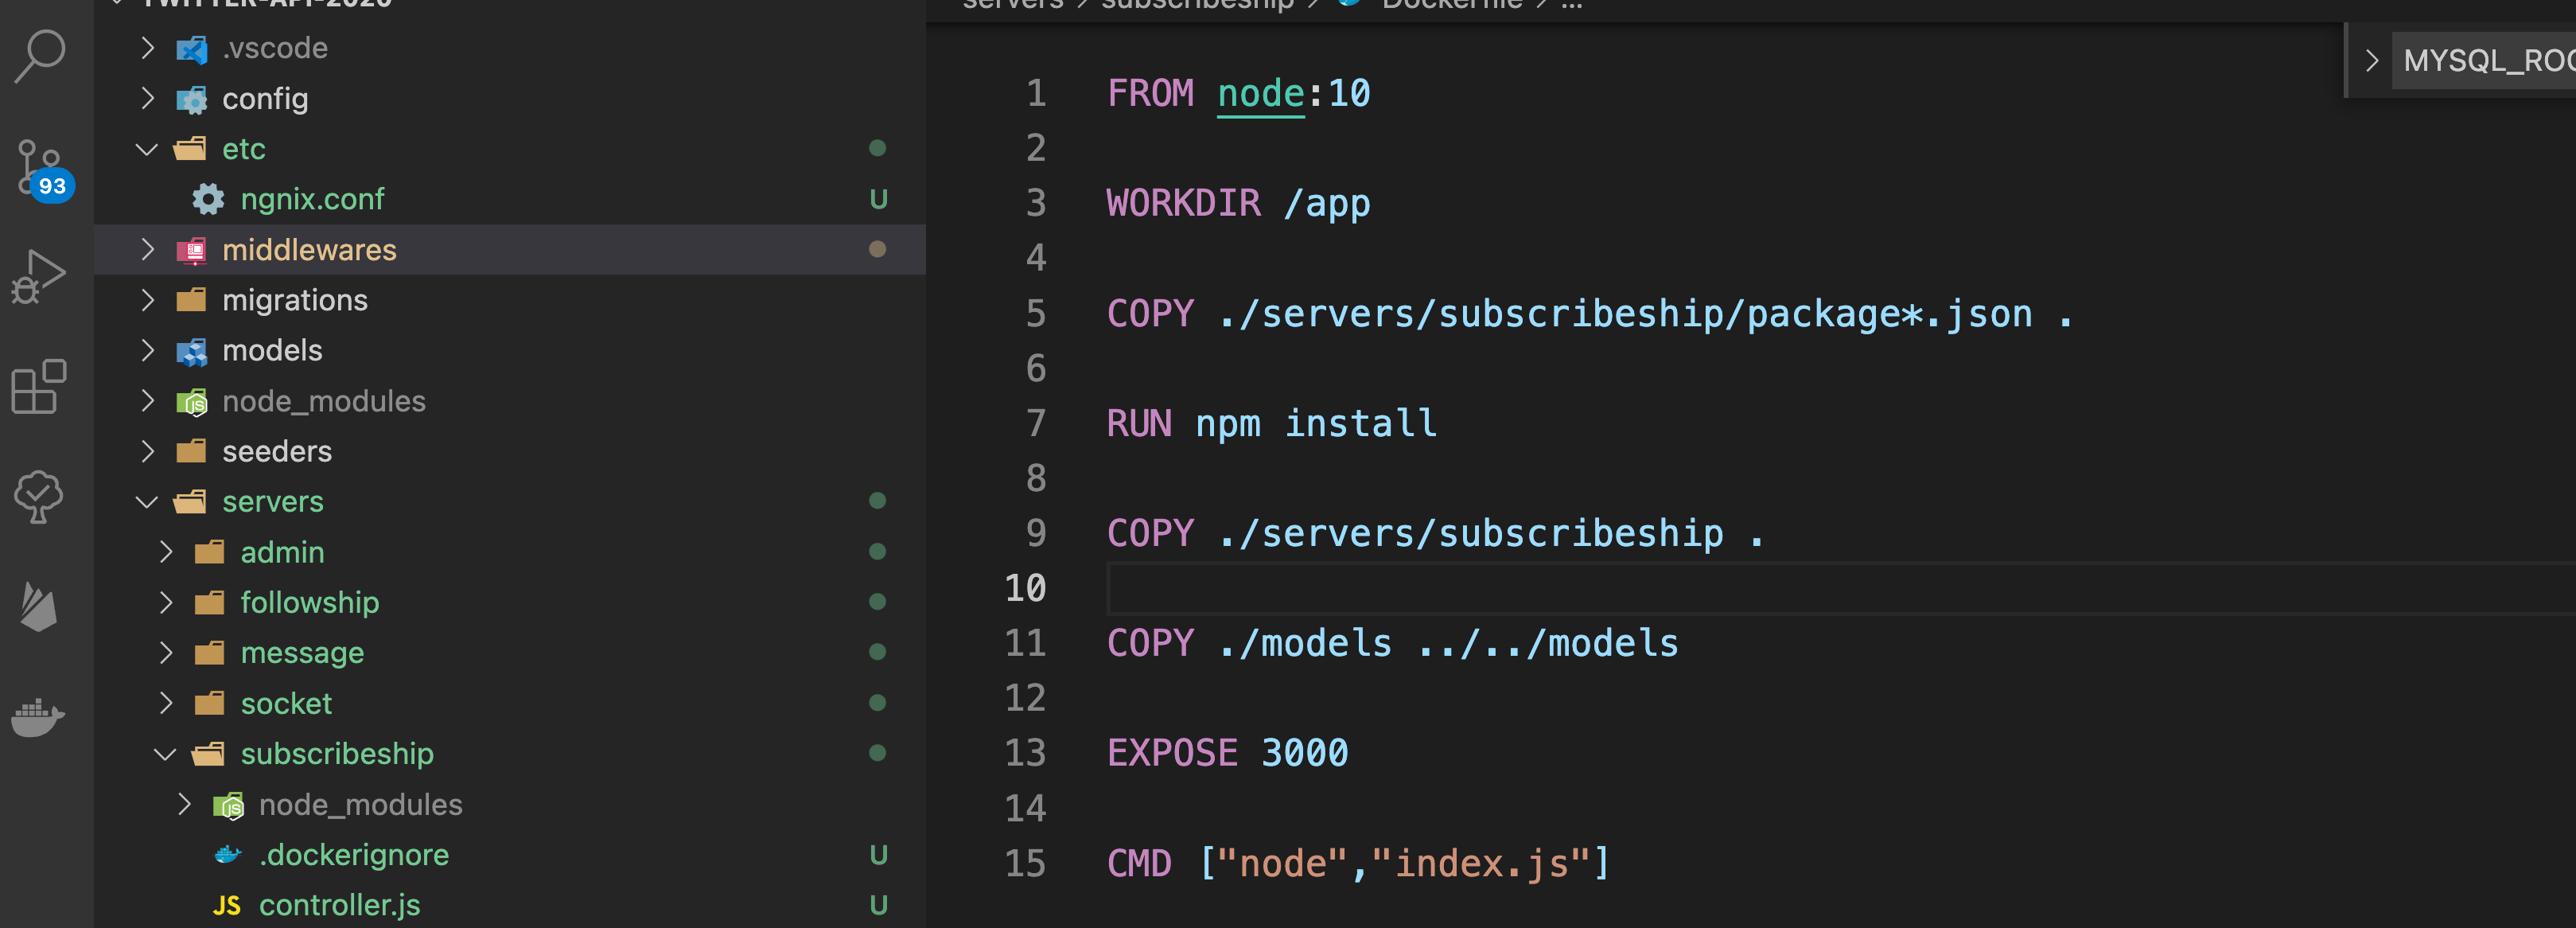Expand the migrations folder chevron
Image resolution: width=2576 pixels, height=928 pixels.
pos(148,300)
